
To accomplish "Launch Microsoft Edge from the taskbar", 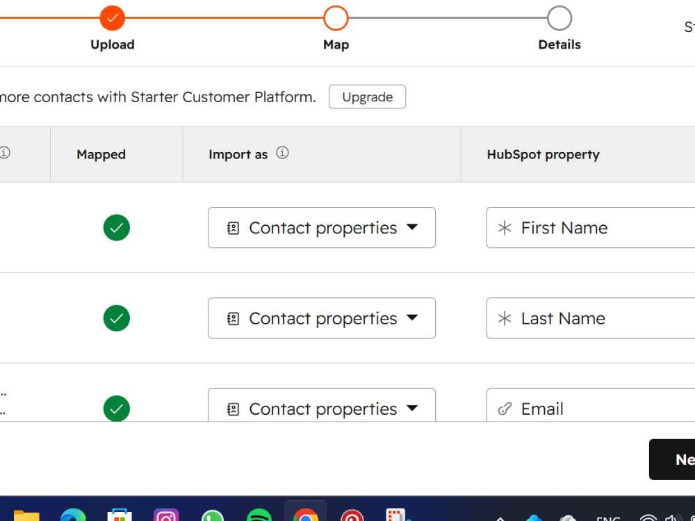I will pyautogui.click(x=73, y=515).
